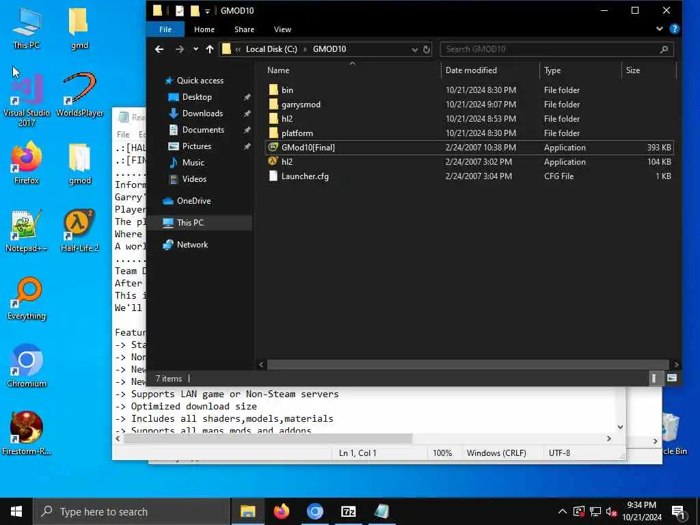Open address bar history dropdown
Viewport: 700px width, 525px height.
[414, 49]
